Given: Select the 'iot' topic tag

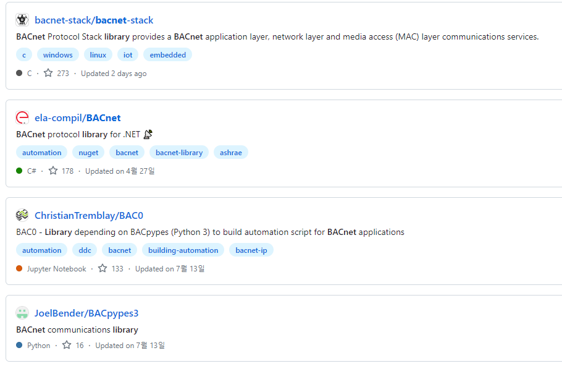Looking at the screenshot, I should point(128,55).
